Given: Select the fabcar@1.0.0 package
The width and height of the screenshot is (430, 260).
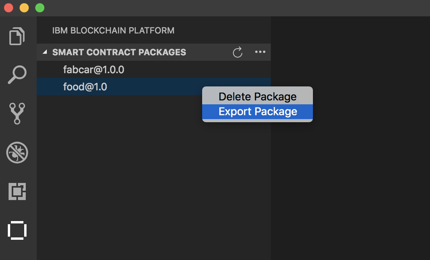Looking at the screenshot, I should (94, 70).
